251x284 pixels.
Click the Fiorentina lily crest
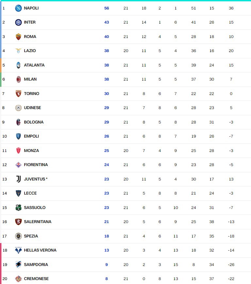(x=18, y=165)
